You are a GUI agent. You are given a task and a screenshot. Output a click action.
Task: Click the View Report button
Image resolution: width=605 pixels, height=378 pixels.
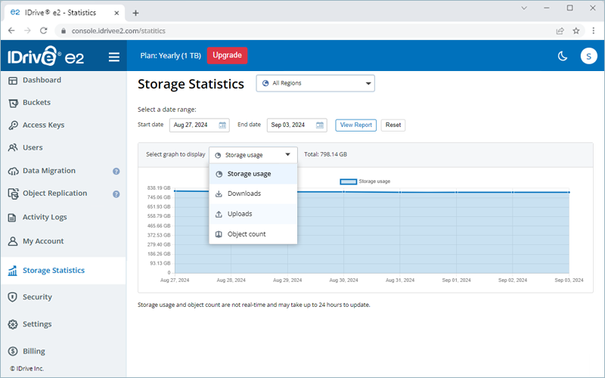click(355, 125)
